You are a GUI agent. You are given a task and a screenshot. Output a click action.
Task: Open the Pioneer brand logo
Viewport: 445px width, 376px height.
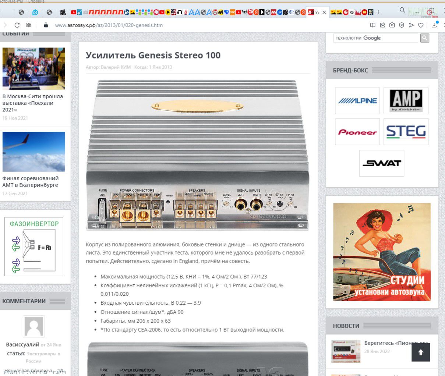pos(357,132)
